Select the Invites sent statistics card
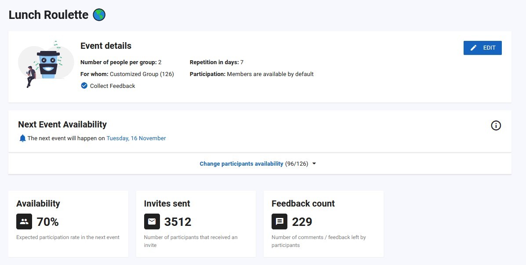This screenshot has height=265, width=526. coord(196,224)
